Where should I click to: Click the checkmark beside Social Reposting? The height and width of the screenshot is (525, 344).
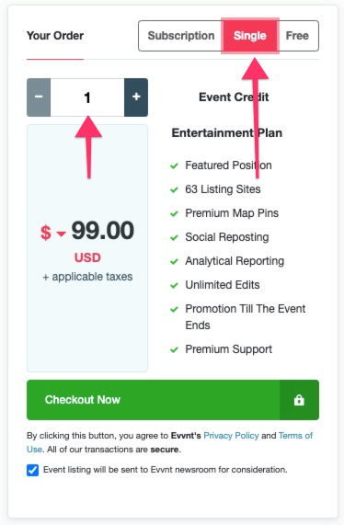[174, 238]
